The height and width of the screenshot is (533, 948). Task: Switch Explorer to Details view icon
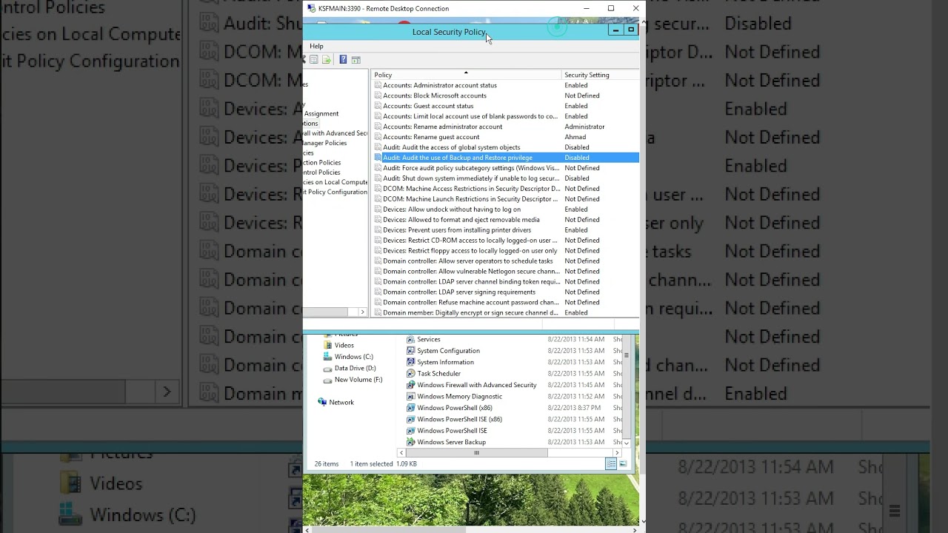(611, 464)
